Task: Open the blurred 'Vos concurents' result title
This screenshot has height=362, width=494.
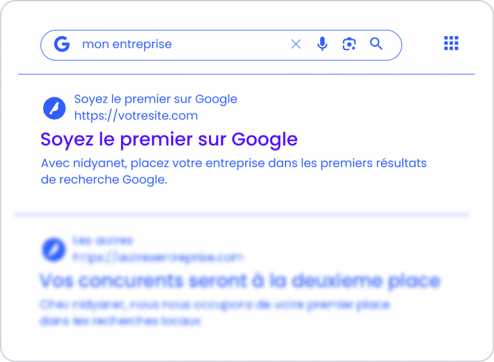Action: [239, 281]
